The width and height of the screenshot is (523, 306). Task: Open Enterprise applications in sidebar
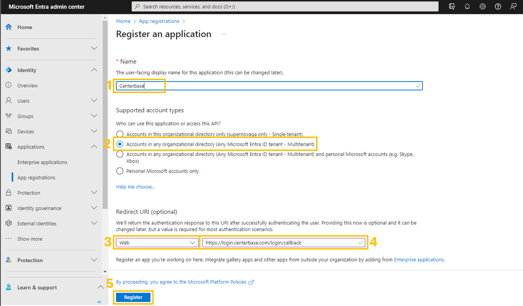coord(43,162)
